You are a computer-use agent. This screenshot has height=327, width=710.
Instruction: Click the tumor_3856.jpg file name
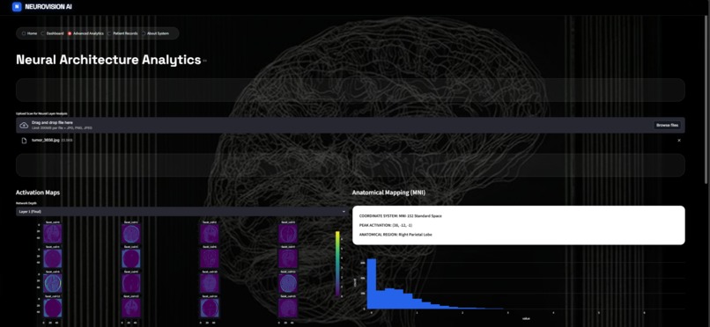point(46,141)
